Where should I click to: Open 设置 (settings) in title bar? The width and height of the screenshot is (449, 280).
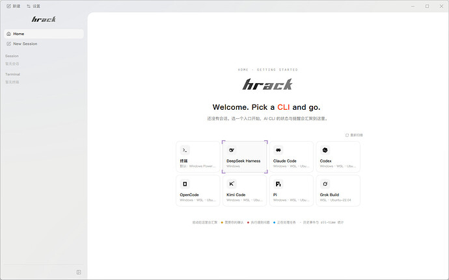(x=33, y=6)
